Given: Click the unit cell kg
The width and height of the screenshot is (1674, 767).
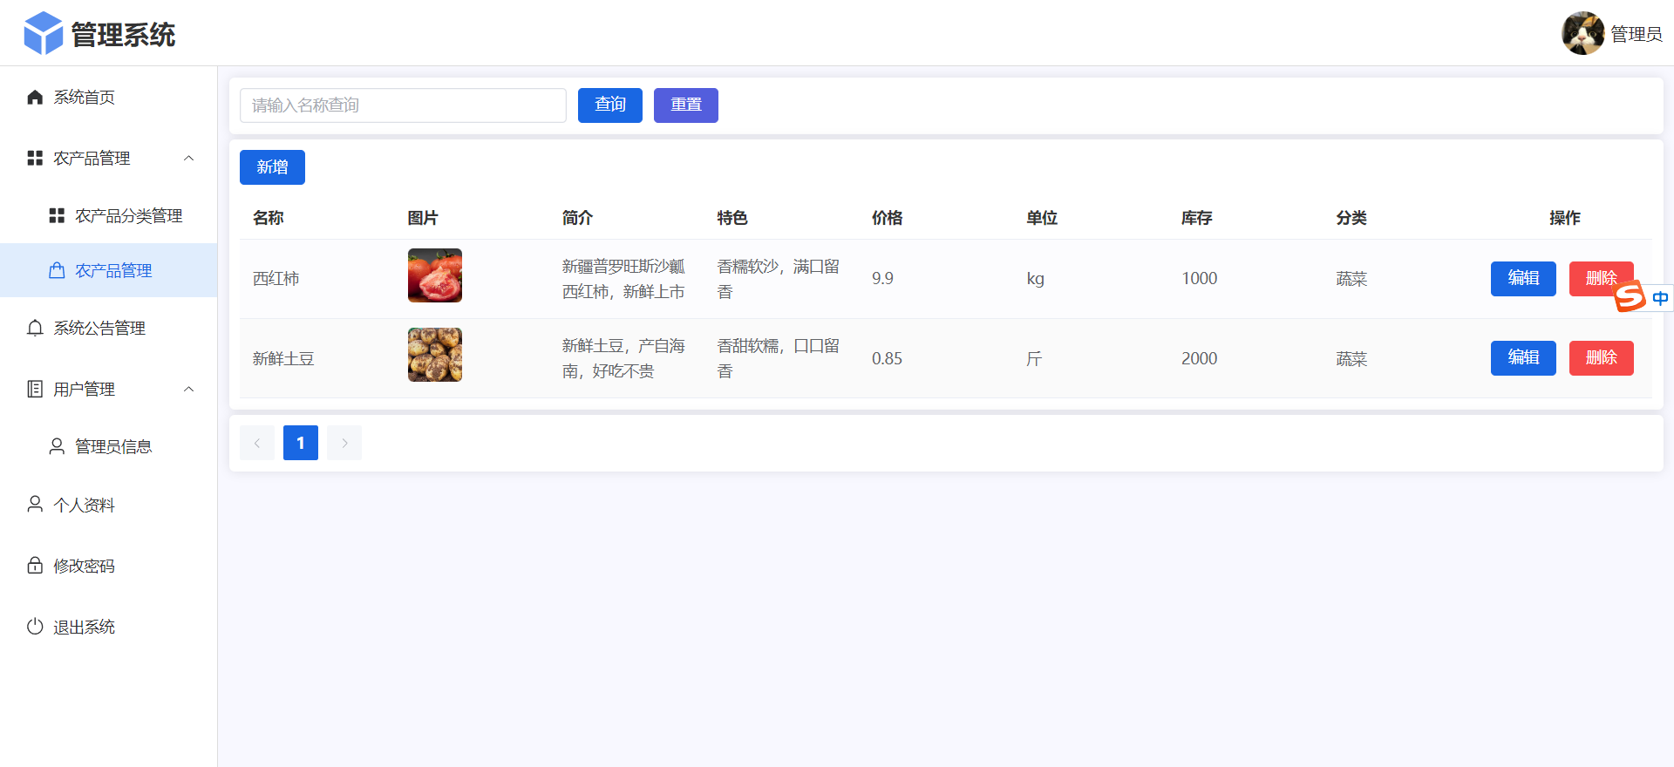Looking at the screenshot, I should pyautogui.click(x=1036, y=279).
